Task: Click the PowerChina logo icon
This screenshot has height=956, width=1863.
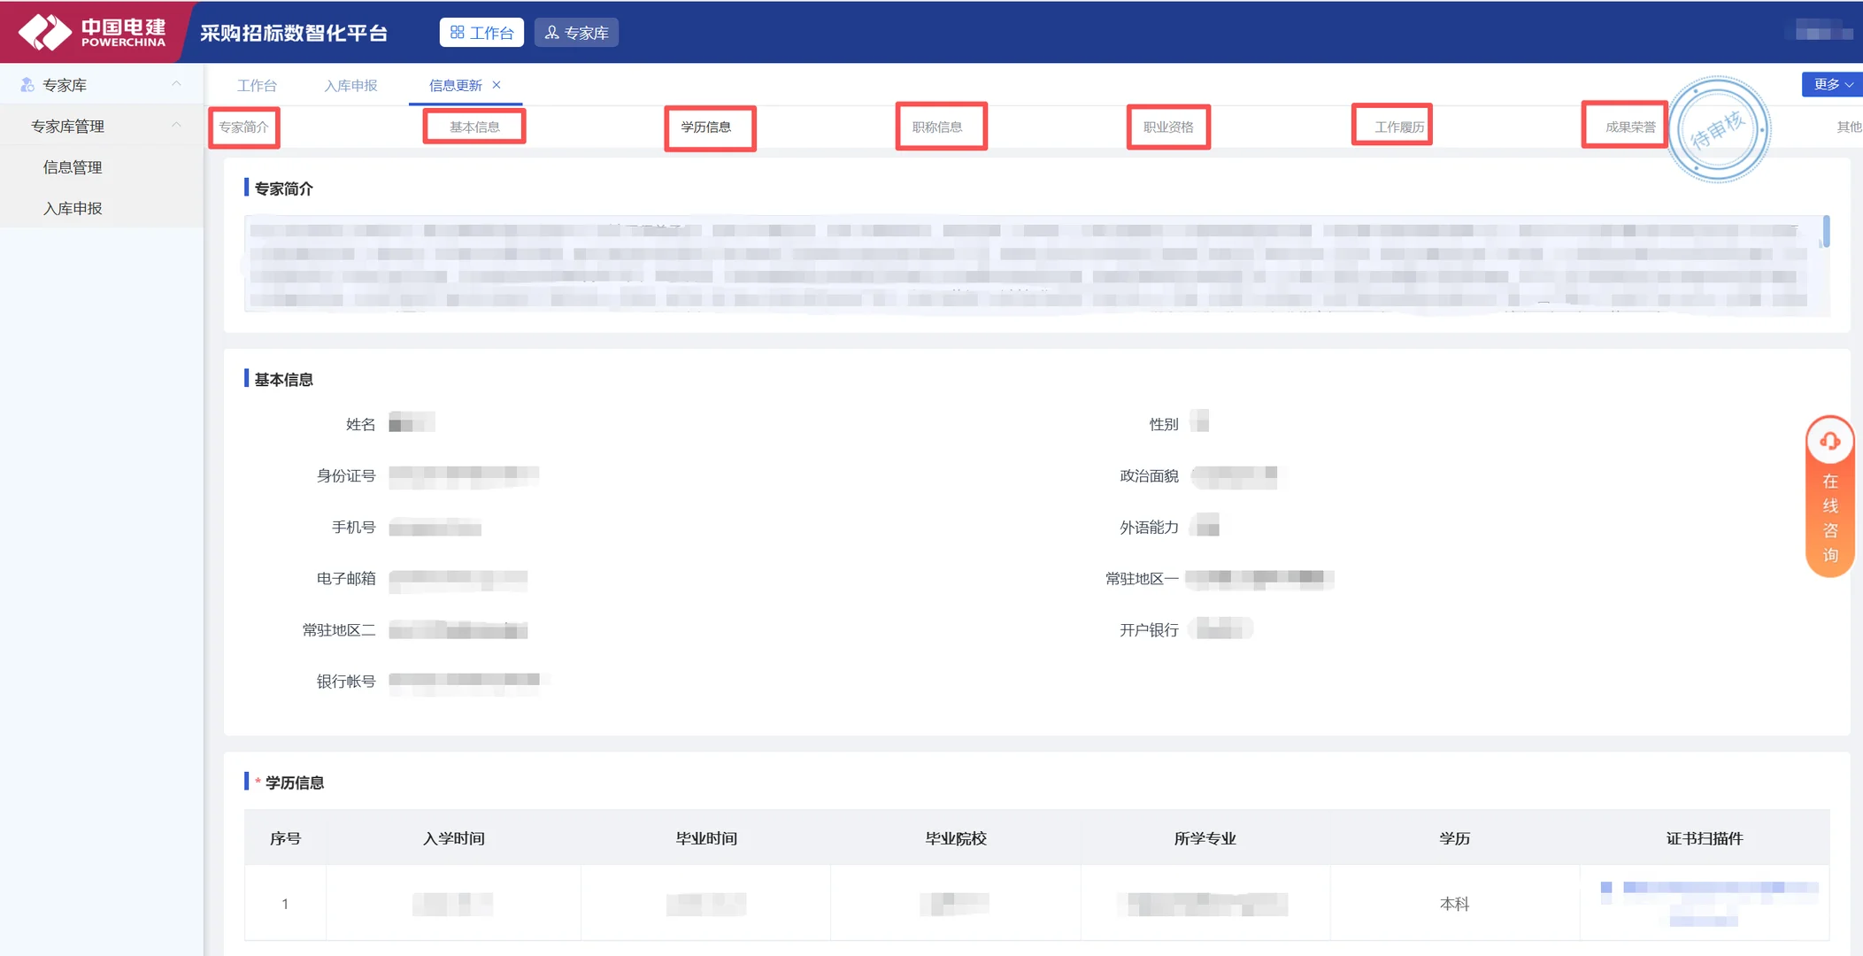Action: (x=44, y=32)
